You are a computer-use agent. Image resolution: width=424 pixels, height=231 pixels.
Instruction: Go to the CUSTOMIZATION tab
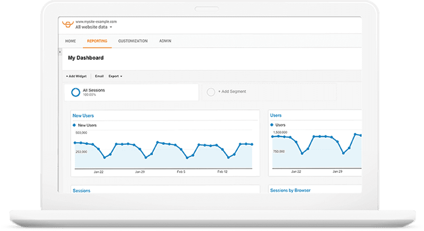click(133, 41)
